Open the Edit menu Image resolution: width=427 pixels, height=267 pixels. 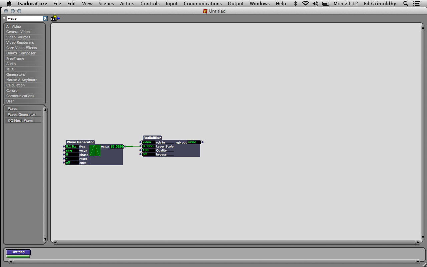(71, 4)
